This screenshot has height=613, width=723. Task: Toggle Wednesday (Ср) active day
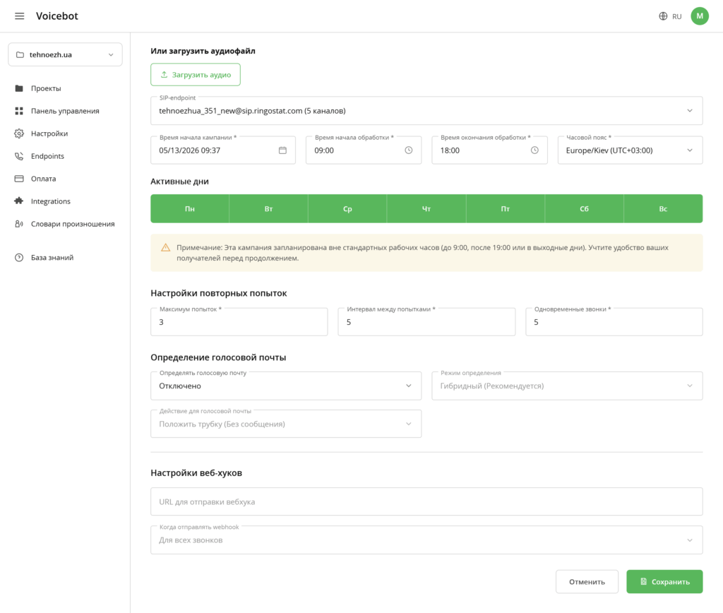tap(347, 209)
